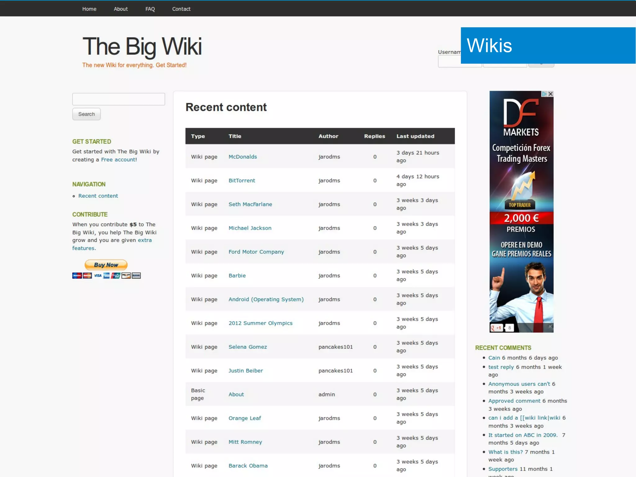Click the PayPal Buy Now button
636x477 pixels.
[106, 265]
